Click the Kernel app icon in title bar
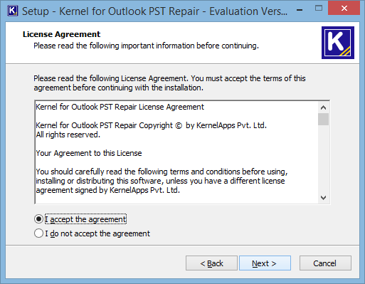365x284 pixels. [13, 11]
